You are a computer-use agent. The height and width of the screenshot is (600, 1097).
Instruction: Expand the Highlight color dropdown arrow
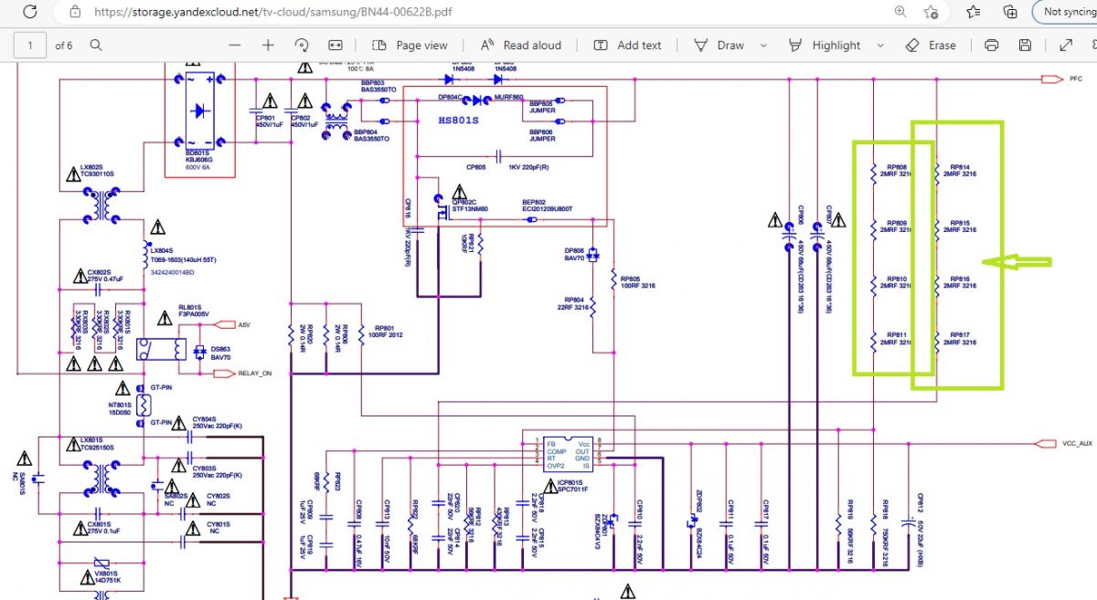[880, 45]
